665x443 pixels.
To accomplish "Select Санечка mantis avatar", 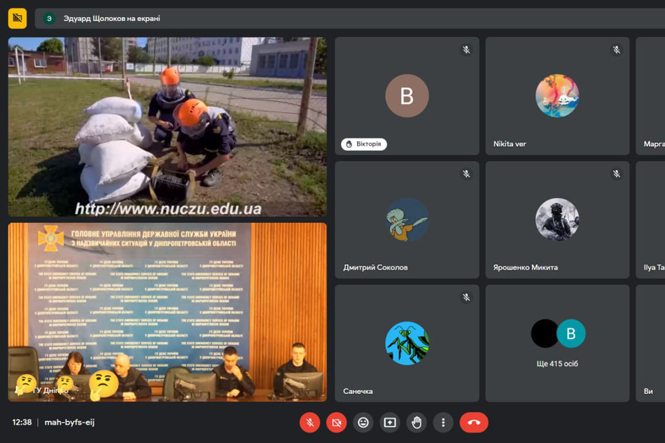I will coord(407,343).
